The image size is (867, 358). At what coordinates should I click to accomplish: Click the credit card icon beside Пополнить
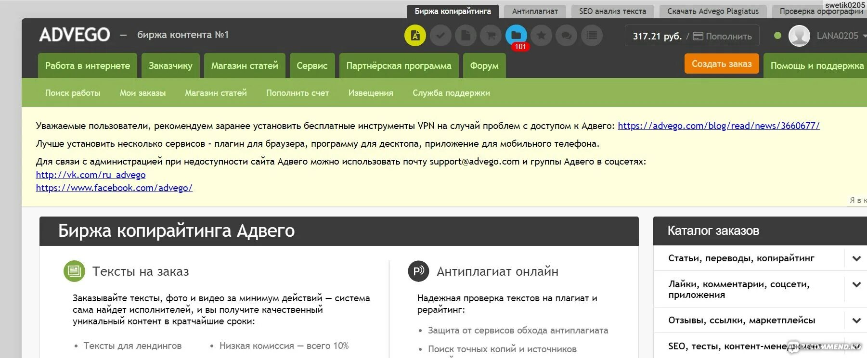tap(698, 36)
